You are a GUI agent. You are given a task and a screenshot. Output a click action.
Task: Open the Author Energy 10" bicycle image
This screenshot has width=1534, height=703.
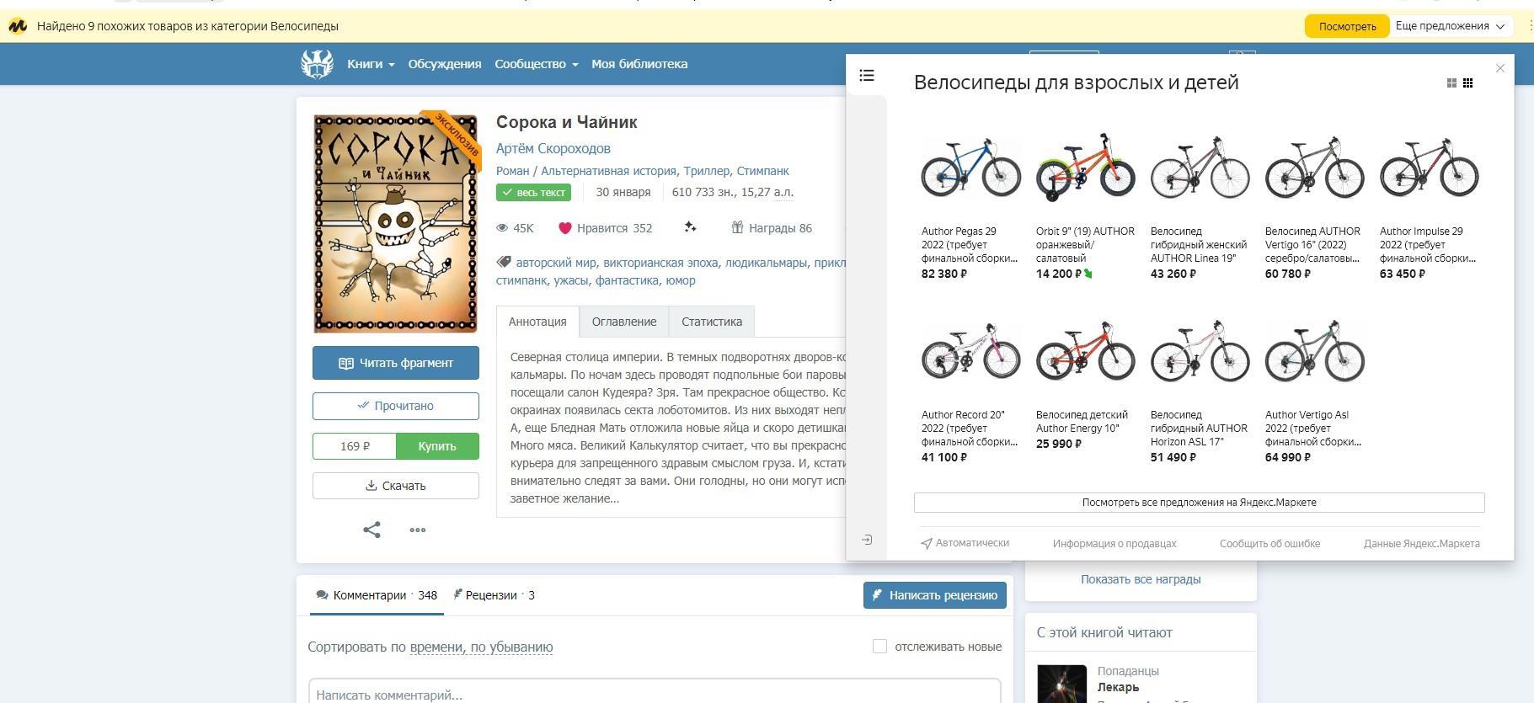(1086, 350)
